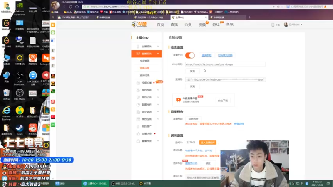Click the 我的公会 guild shield icon
The image size is (333, 187).
tap(138, 97)
